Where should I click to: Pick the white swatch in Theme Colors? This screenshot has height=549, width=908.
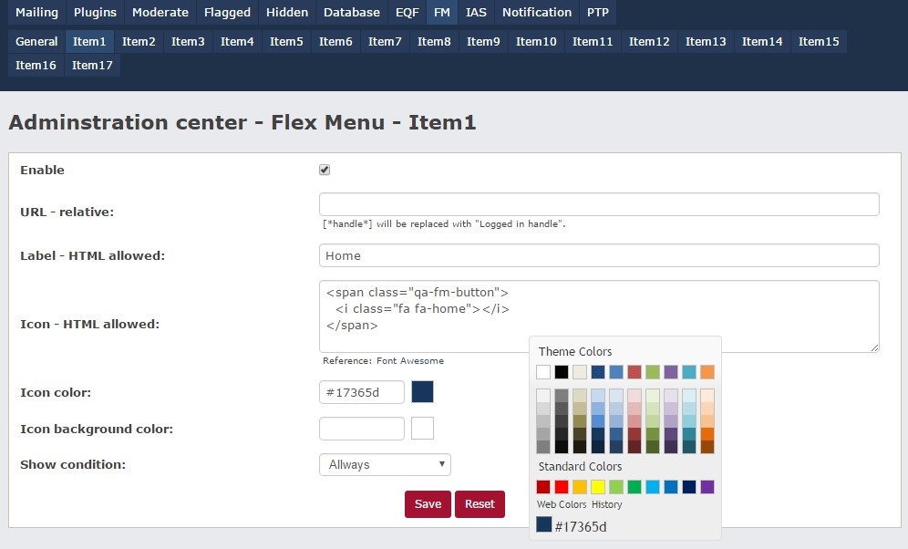click(x=543, y=372)
